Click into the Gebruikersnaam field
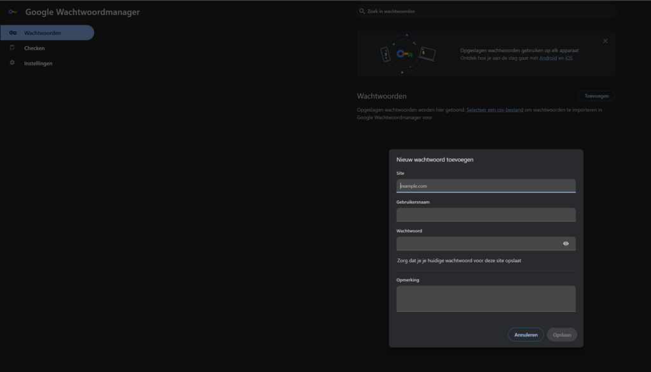Image resolution: width=651 pixels, height=372 pixels. pos(486,215)
